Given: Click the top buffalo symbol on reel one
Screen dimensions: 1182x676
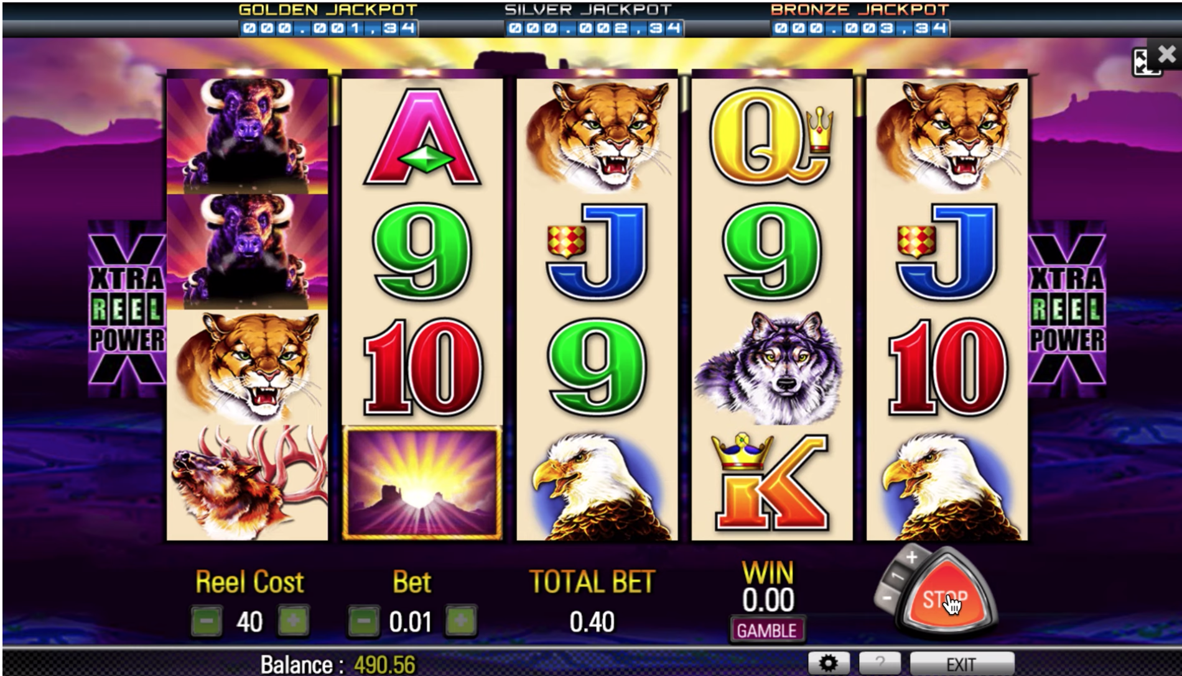Looking at the screenshot, I should tap(247, 135).
